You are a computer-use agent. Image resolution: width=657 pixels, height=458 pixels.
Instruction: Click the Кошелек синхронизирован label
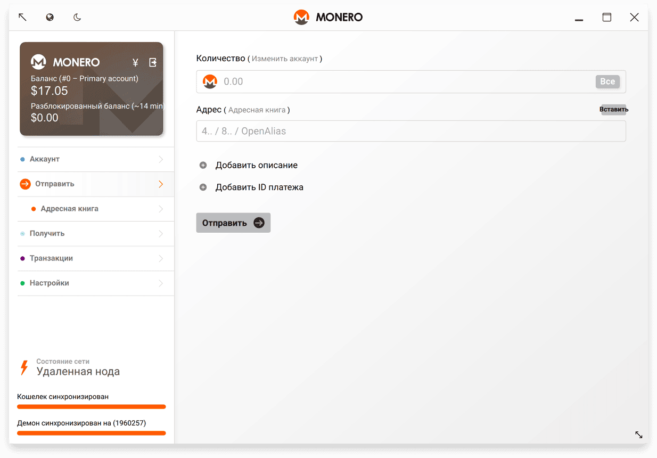point(63,397)
